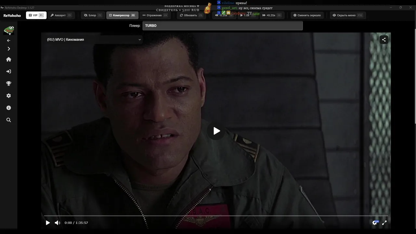The image size is (416, 234).
Task: Click Сменить зеркало button
Action: (x=307, y=15)
